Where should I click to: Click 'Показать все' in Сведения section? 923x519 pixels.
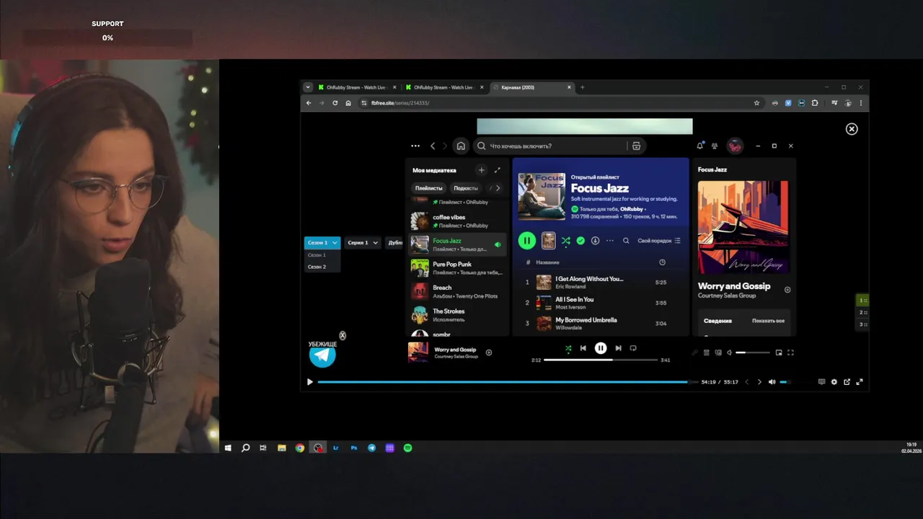tap(768, 321)
